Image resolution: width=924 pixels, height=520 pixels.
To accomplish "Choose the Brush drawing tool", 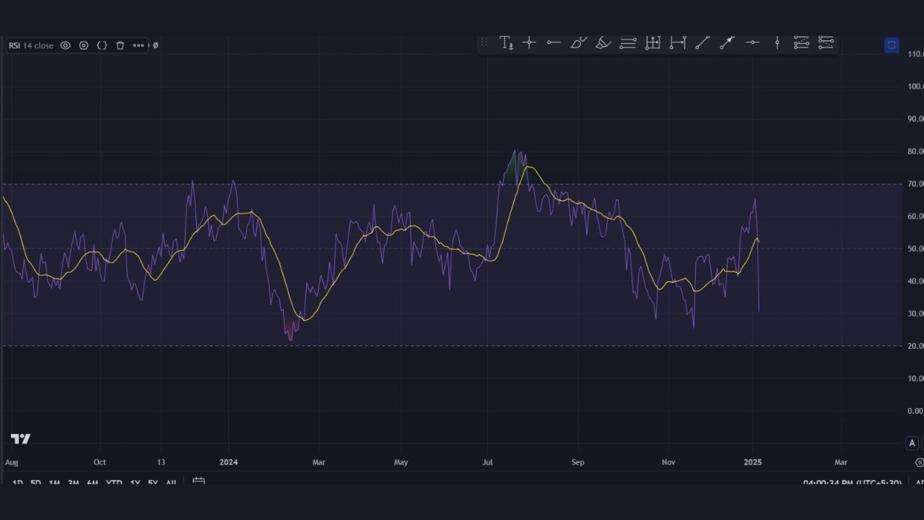I will click(x=578, y=43).
